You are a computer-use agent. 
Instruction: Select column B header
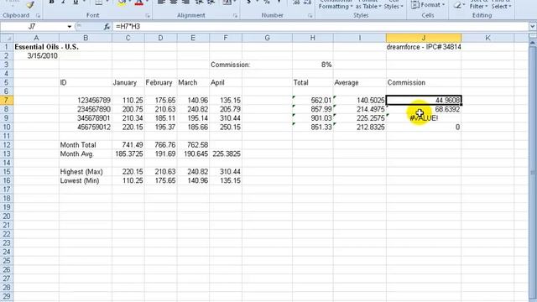[x=86, y=38]
